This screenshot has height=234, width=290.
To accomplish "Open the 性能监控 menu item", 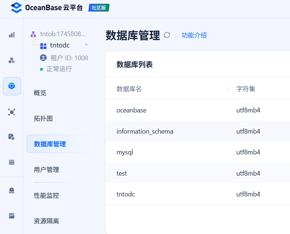I will pos(46,195).
